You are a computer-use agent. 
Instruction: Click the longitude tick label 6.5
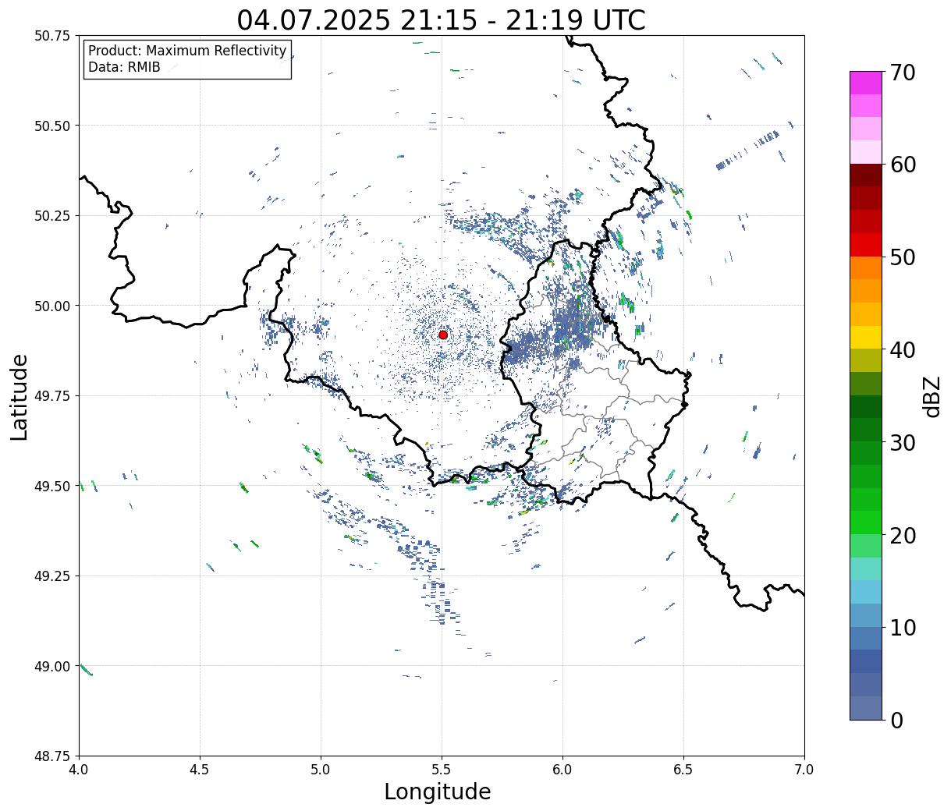683,770
